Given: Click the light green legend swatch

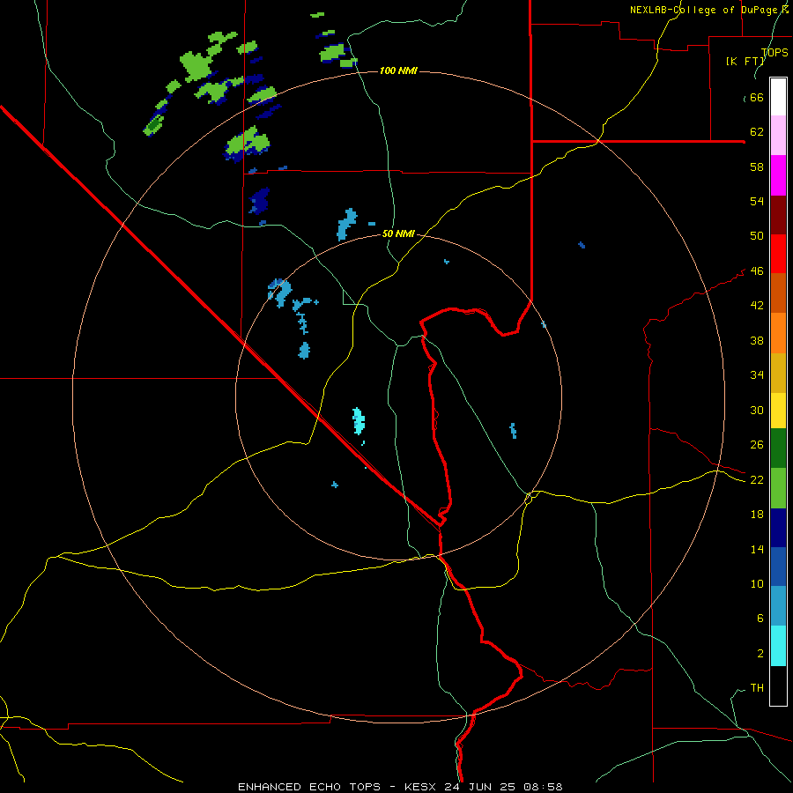Looking at the screenshot, I should [x=778, y=488].
